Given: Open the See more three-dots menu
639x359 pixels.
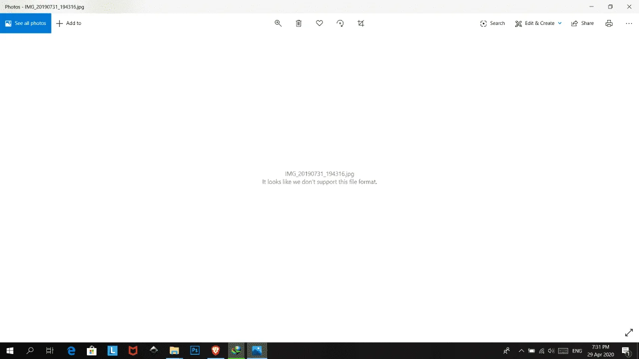Looking at the screenshot, I should pos(629,23).
